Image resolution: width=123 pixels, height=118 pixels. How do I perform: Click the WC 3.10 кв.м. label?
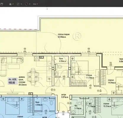78,107
